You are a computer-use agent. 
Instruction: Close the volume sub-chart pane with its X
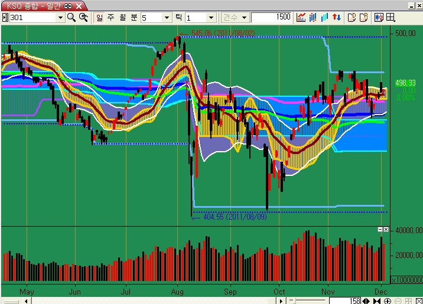pos(386,229)
